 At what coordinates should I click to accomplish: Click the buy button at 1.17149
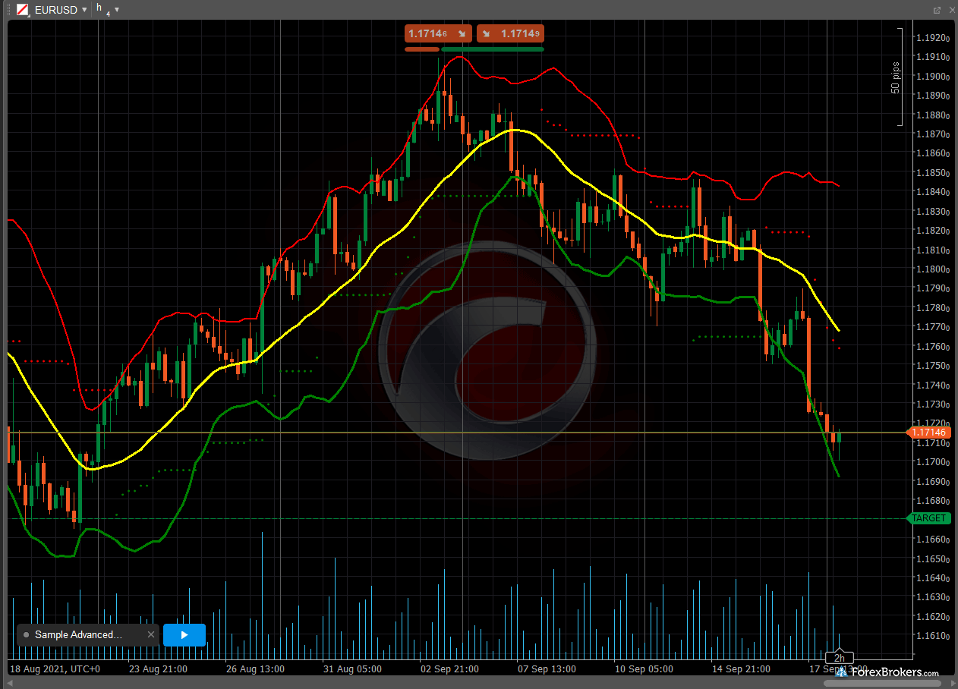[511, 33]
